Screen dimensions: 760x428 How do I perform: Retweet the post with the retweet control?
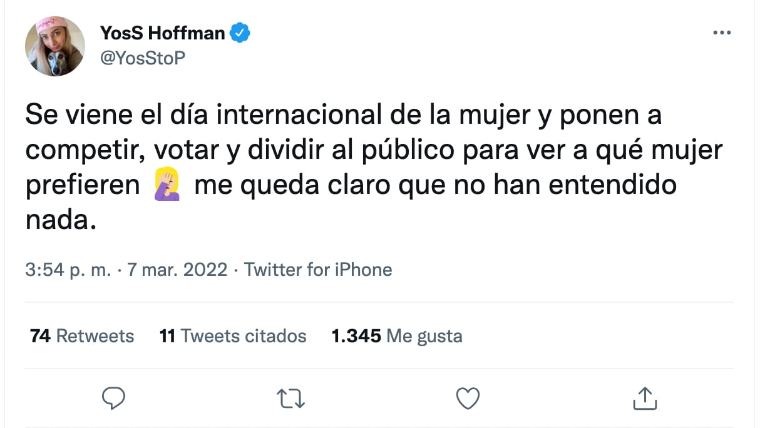pos(290,397)
